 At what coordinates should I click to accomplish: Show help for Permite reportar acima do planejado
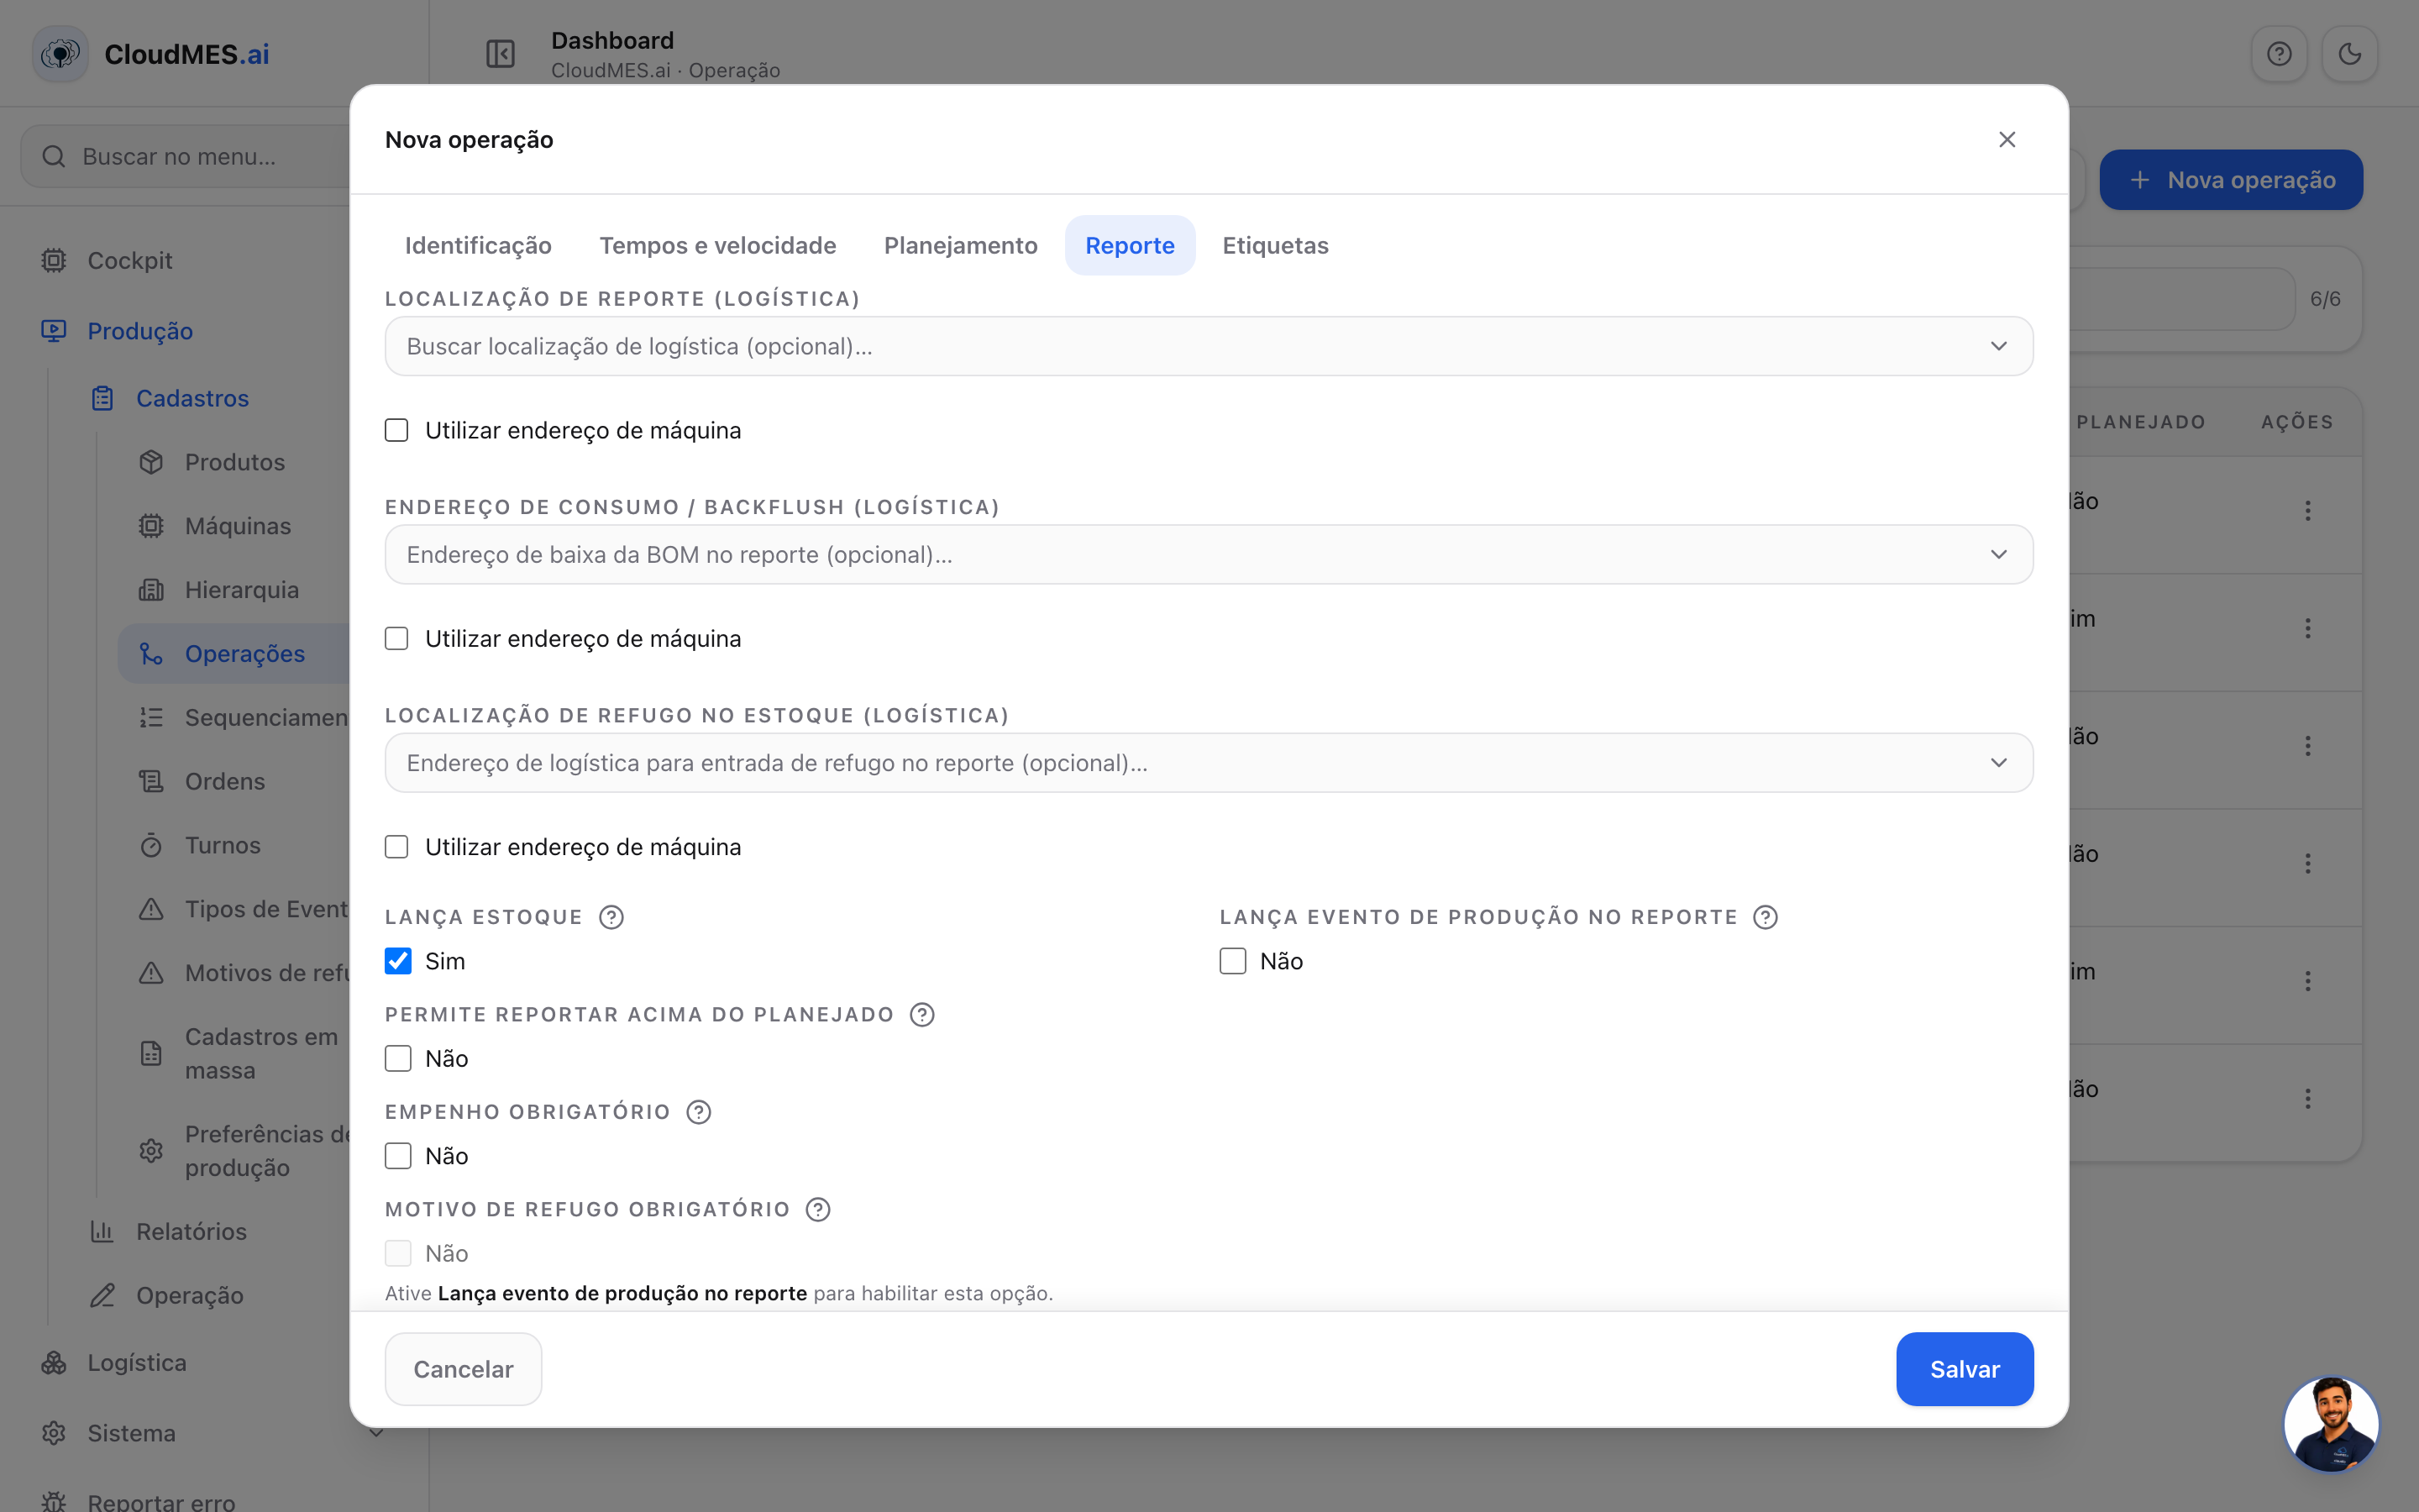[x=922, y=1014]
